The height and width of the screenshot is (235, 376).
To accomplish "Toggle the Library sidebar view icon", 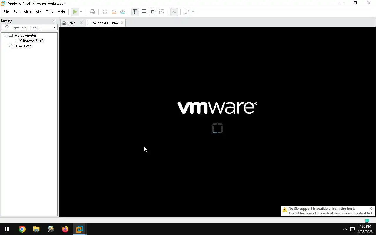I will [135, 12].
